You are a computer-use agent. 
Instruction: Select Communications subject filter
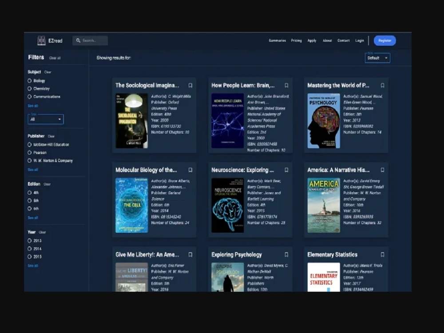[29, 96]
